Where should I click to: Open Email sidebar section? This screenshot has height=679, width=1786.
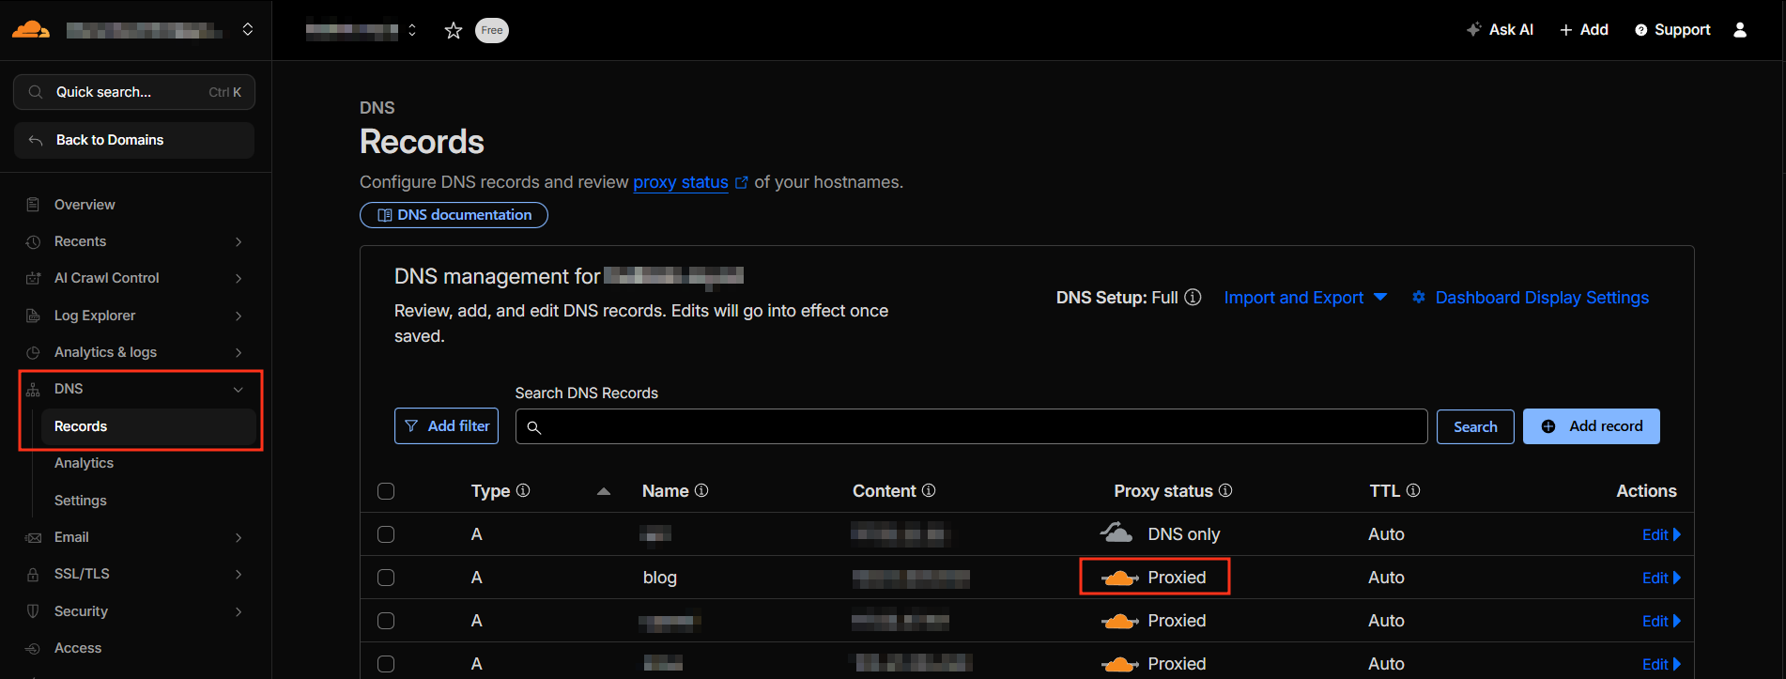(x=71, y=537)
